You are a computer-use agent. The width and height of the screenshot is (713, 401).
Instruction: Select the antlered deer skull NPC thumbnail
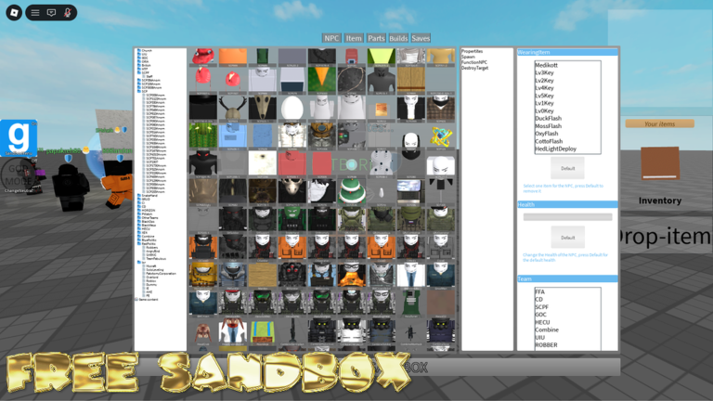tap(232, 109)
